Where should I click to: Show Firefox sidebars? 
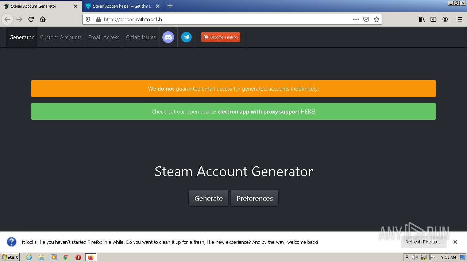click(433, 19)
